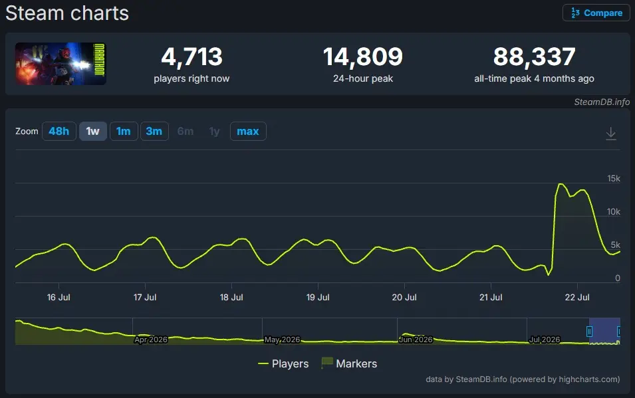Open the Marathon game thumbnail
Viewport: 635px width, 398px height.
pyautogui.click(x=61, y=64)
